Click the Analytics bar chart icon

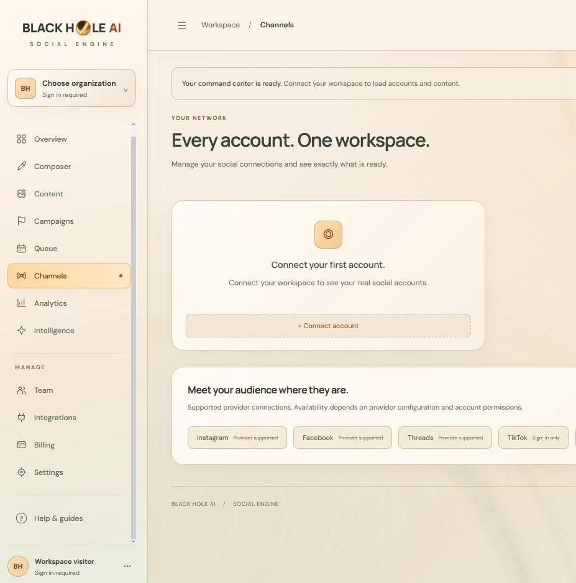click(x=21, y=303)
